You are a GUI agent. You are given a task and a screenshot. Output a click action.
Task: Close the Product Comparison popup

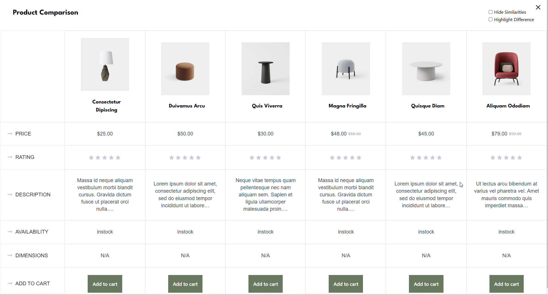point(538,7)
